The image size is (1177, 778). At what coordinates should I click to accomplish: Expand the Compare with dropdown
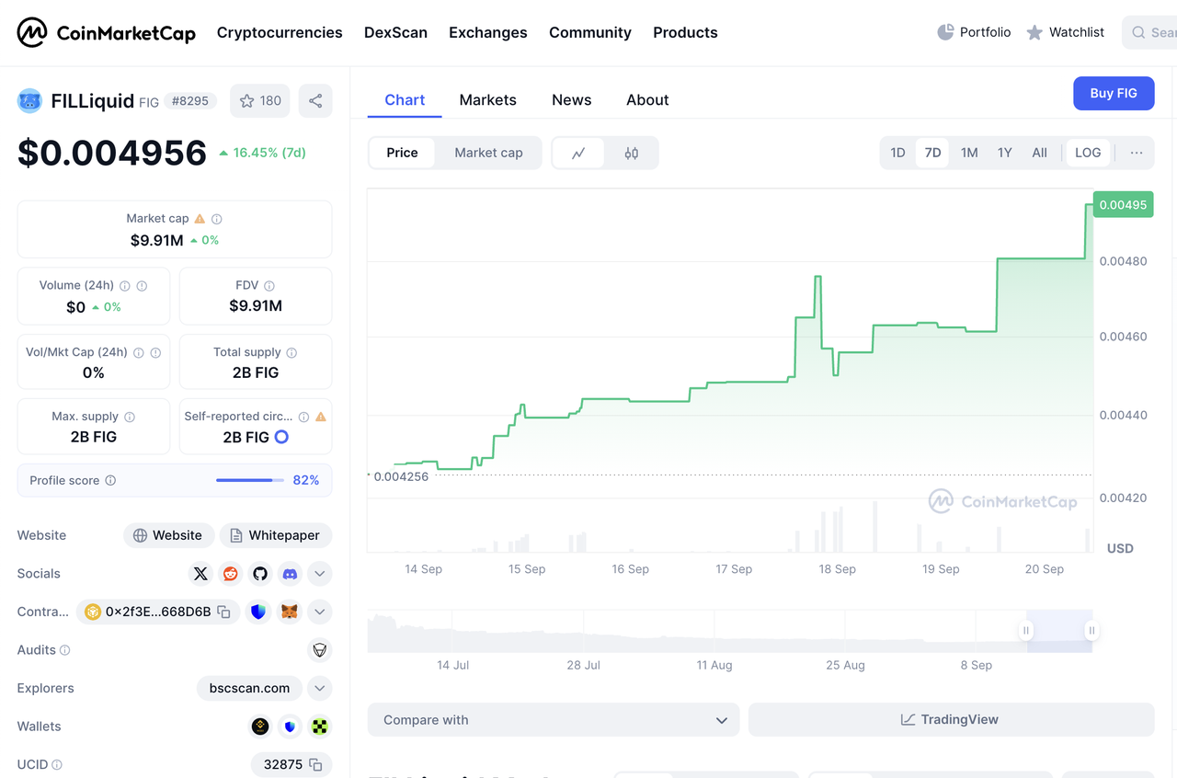coord(554,720)
